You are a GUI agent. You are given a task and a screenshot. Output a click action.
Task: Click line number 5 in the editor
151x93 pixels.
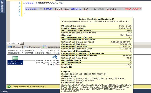pos(20,15)
